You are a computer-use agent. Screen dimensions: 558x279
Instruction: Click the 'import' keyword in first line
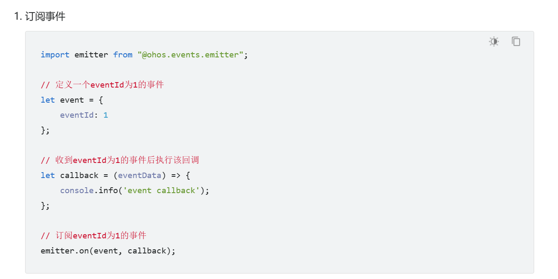point(55,54)
